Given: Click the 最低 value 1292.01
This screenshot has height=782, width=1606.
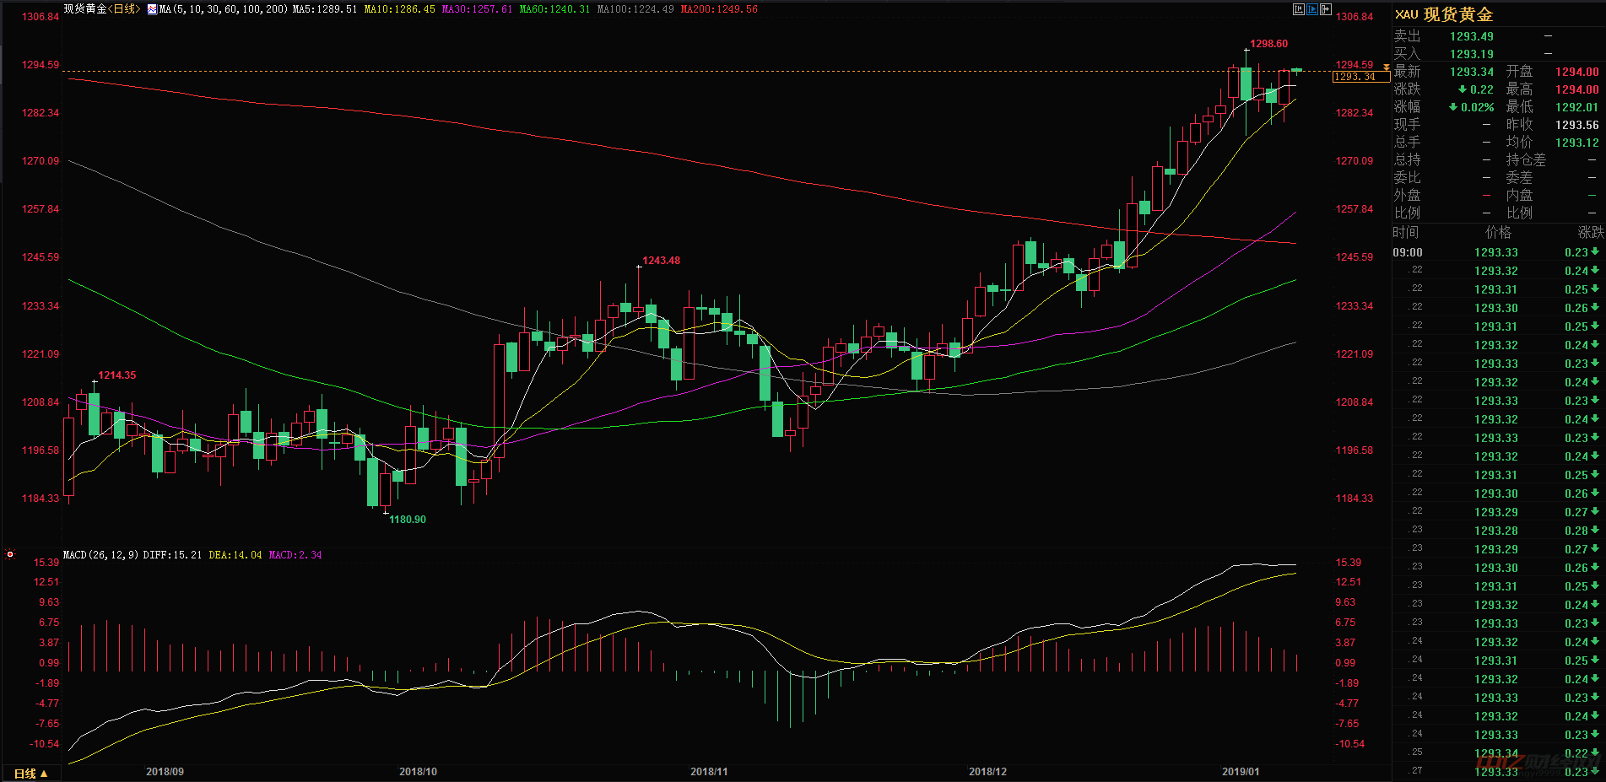Looking at the screenshot, I should point(1576,107).
